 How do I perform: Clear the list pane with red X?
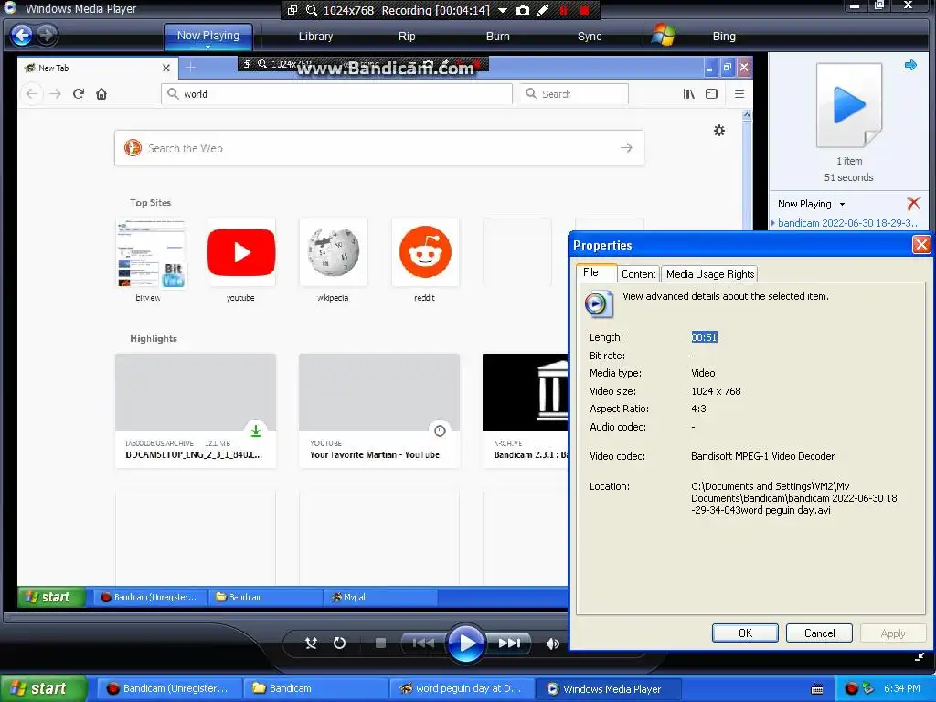point(913,204)
